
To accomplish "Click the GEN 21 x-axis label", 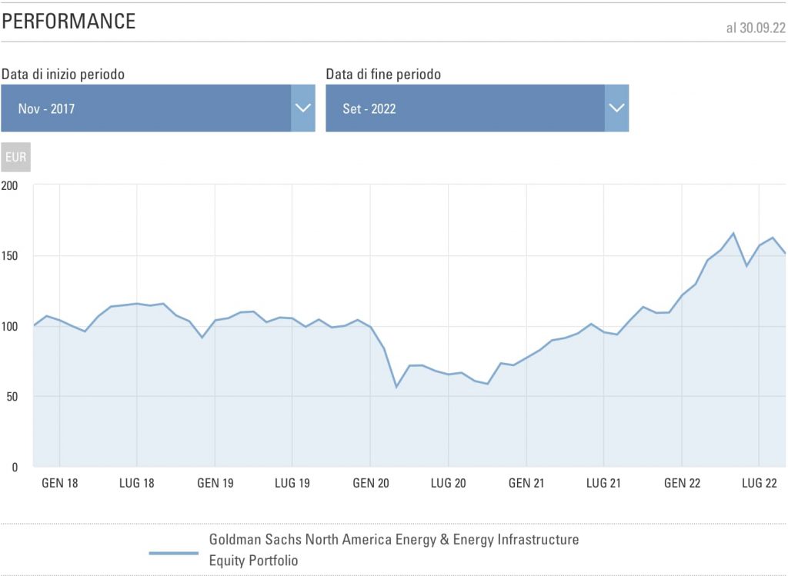I will tap(526, 483).
